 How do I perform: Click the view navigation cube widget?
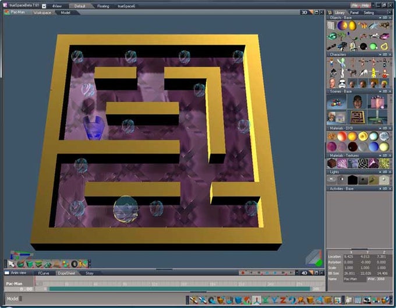tap(314, 258)
